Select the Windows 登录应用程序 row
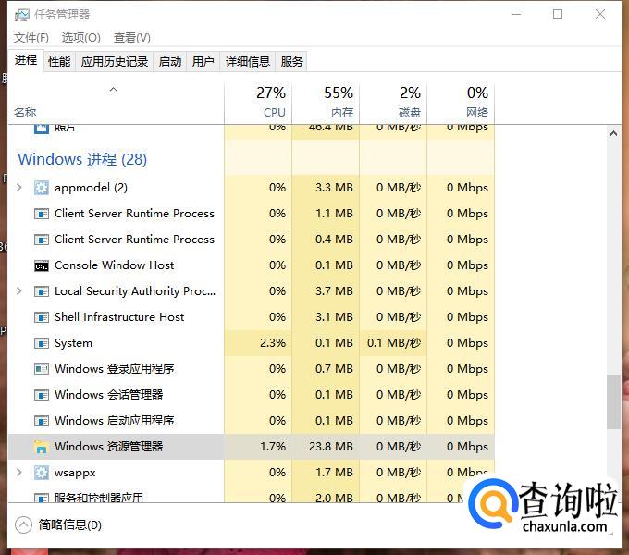This screenshot has height=555, width=629. tap(252, 369)
